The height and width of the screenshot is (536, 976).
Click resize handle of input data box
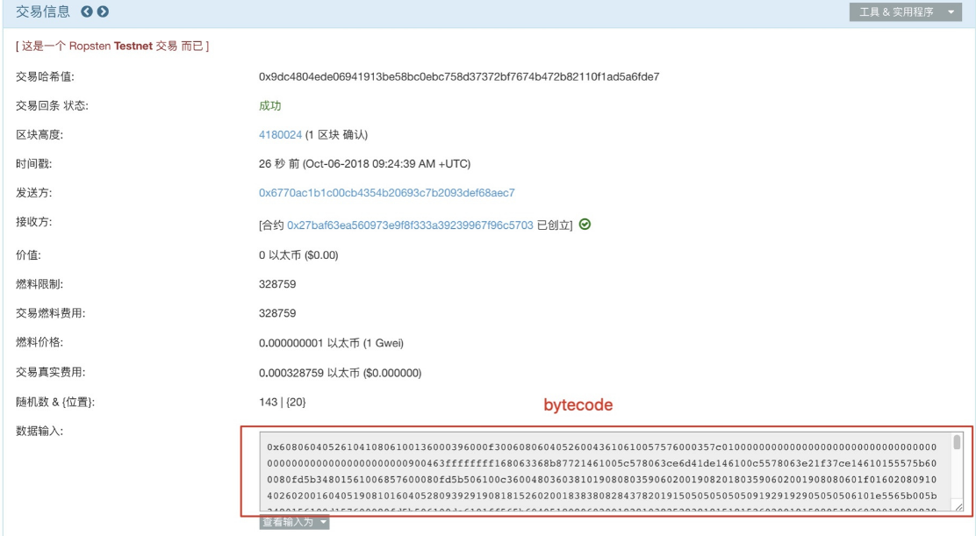pyautogui.click(x=958, y=507)
